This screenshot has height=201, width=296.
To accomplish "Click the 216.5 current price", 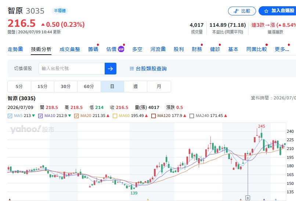I will tap(22, 23).
